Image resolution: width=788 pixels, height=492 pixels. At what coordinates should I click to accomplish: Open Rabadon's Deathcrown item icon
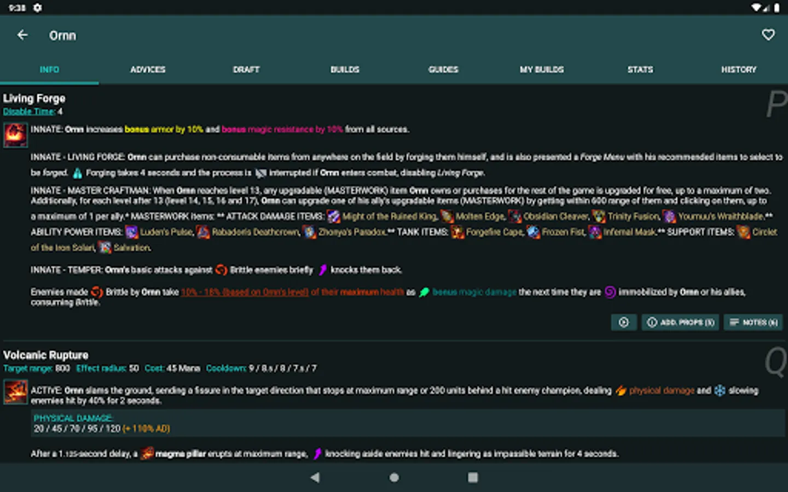point(203,232)
